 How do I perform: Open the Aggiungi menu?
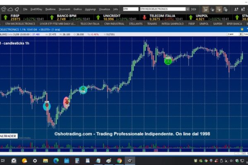[90, 9]
